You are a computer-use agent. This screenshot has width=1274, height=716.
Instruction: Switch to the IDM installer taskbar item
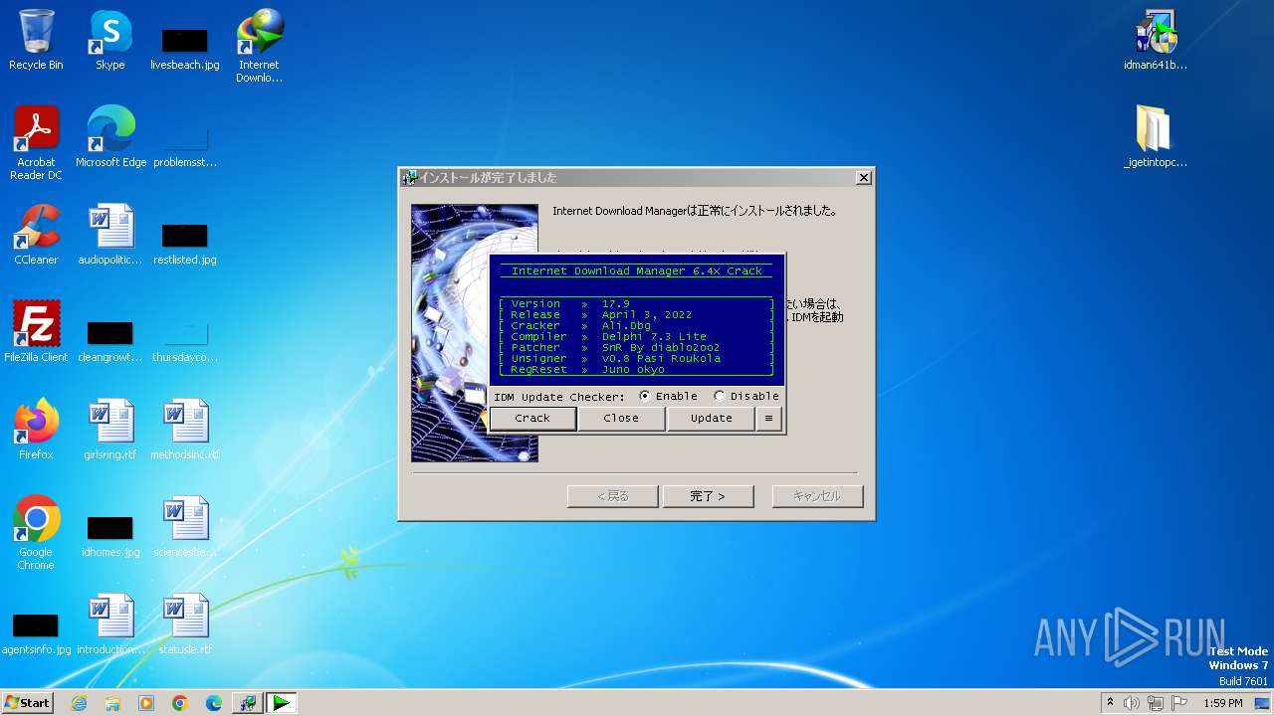pos(248,703)
